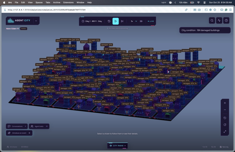235x152 pixels.
Task: Click the topmost damaged 97% label at the back of the city
Action: coord(66,40)
